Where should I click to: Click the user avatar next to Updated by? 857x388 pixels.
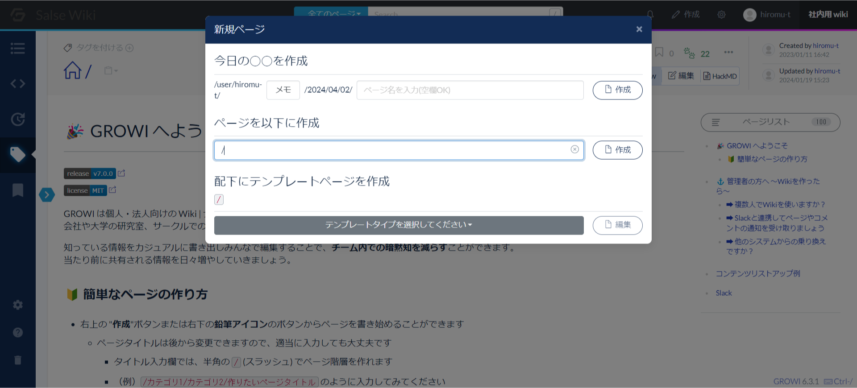point(768,75)
